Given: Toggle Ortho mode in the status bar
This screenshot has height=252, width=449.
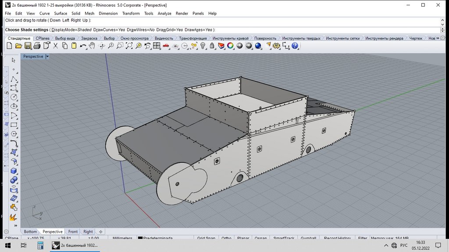Looking at the screenshot, I should point(226,238).
